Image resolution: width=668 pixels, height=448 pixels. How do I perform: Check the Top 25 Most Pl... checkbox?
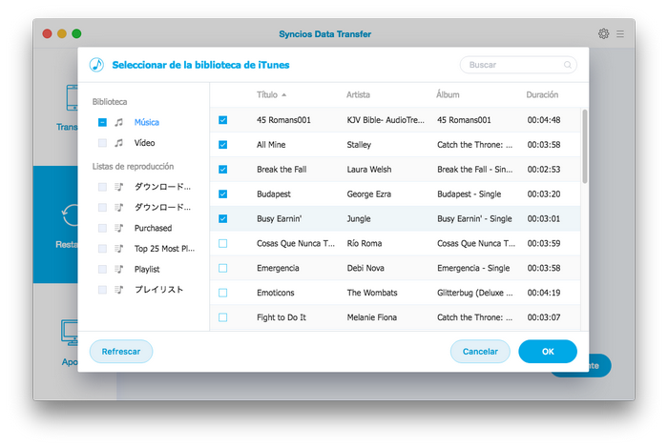click(x=102, y=249)
